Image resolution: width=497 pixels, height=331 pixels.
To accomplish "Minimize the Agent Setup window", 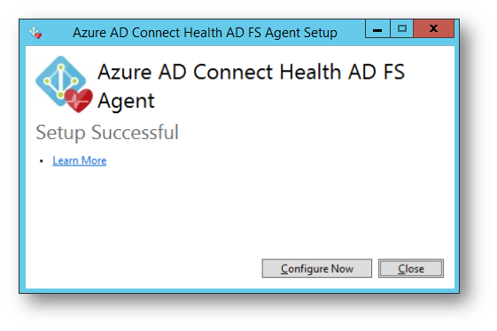I will click(x=377, y=29).
